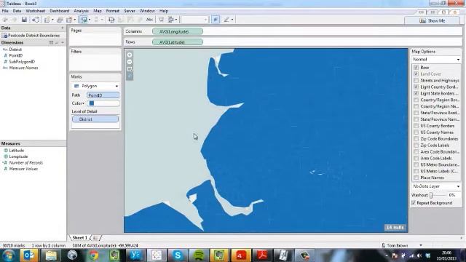
Task: Toggle Show Mark Labels Abc icon
Action: tap(149, 20)
